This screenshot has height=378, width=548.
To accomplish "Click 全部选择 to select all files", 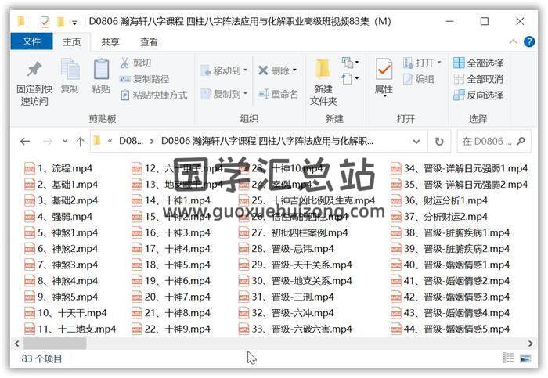I will (x=478, y=63).
